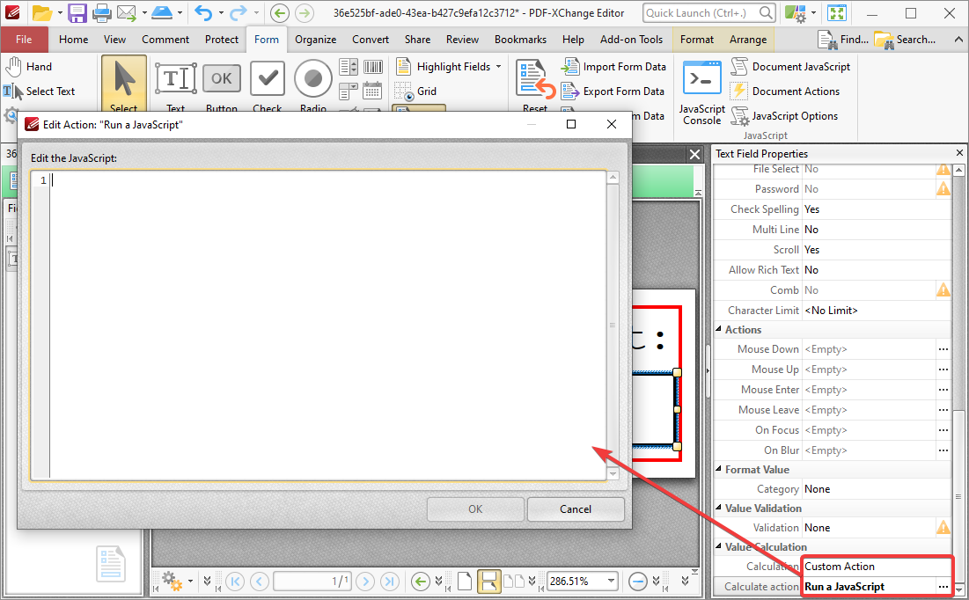This screenshot has height=600, width=969.
Task: Insert a Check box form field
Action: coord(267,85)
